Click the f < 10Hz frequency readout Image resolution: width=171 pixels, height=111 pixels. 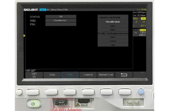click(x=142, y=9)
